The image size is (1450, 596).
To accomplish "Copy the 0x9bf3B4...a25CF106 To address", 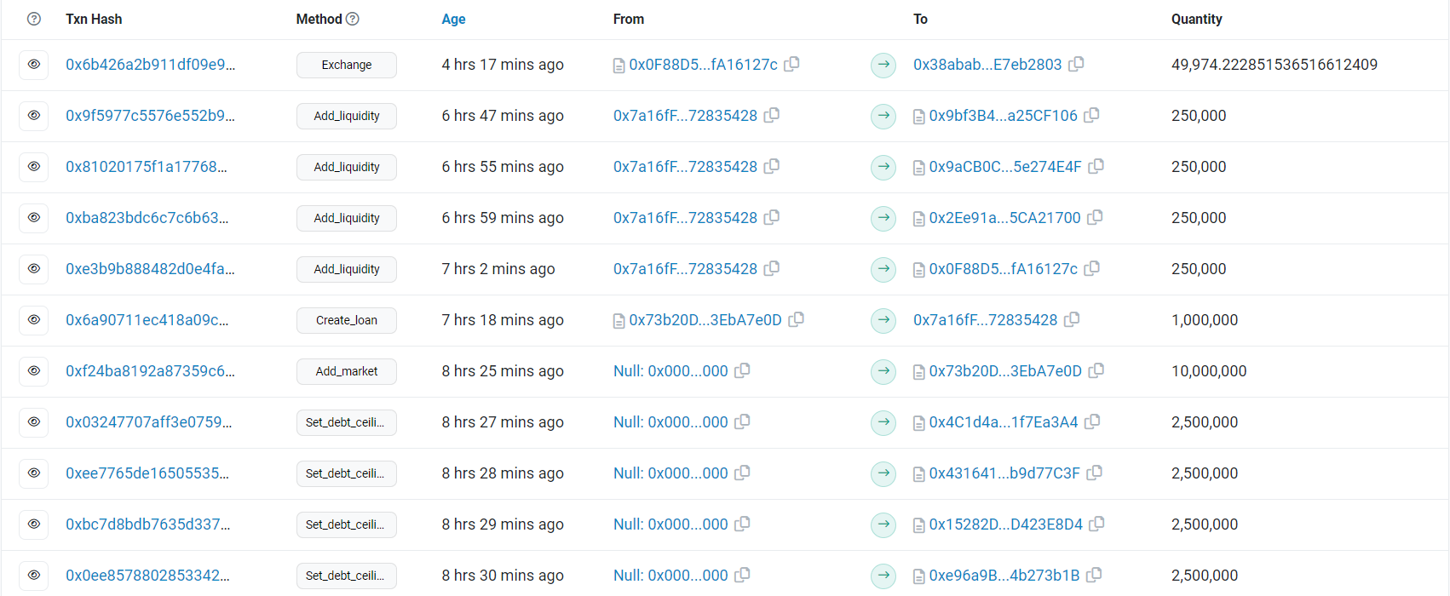I will pos(1091,115).
